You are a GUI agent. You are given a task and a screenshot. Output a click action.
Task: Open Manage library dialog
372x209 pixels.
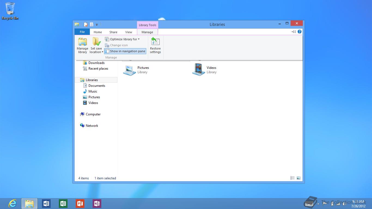(82, 45)
